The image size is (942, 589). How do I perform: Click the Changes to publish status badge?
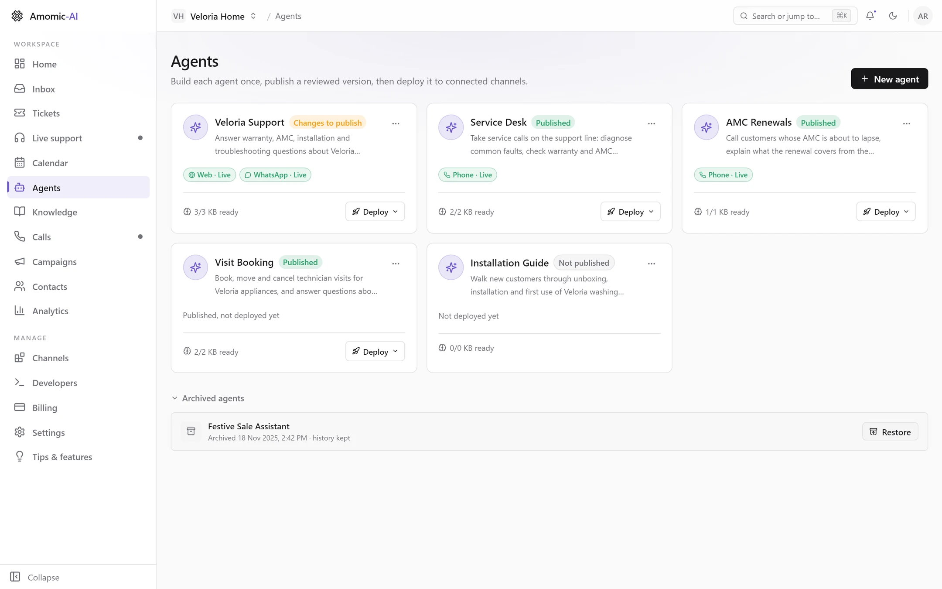328,123
